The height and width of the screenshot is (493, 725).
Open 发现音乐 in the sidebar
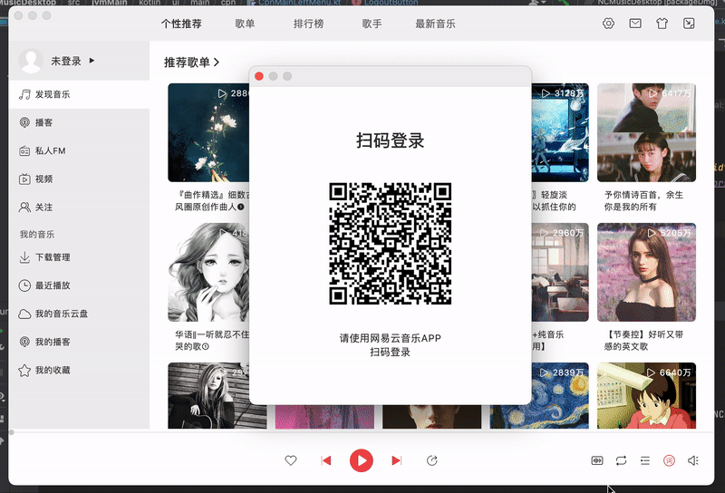click(x=79, y=94)
